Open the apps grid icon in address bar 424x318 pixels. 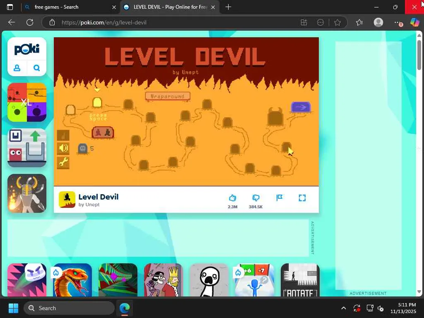pyautogui.click(x=304, y=22)
